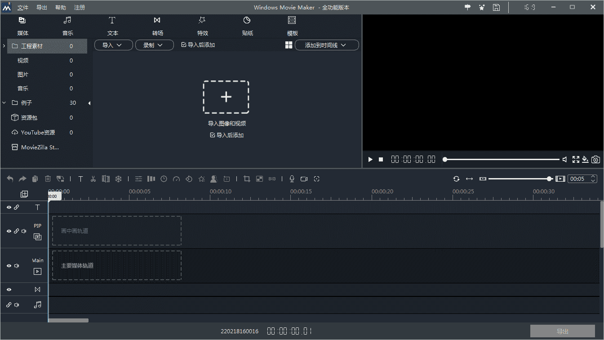This screenshot has width=604, height=340.
Task: Open the 帮助 menu
Action: pos(61,8)
